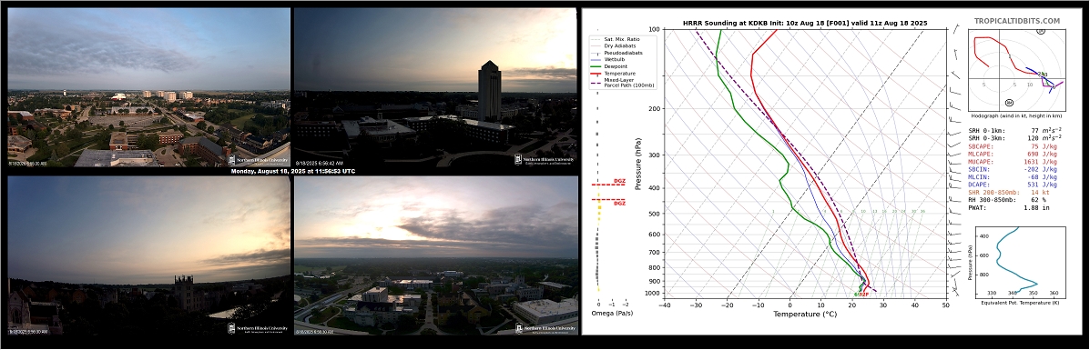The width and height of the screenshot is (1090, 350).
Task: Click the upper red DGZ marker label
Action: tap(618, 180)
